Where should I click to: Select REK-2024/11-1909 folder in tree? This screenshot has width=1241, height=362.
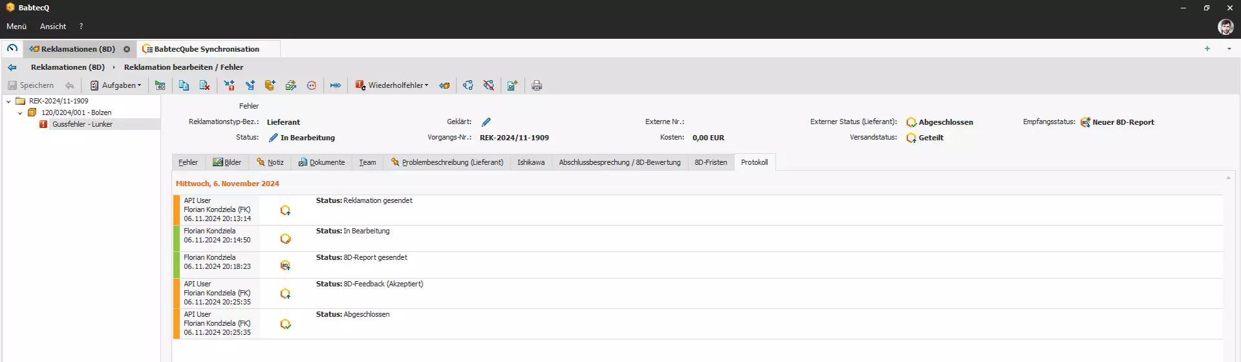click(58, 101)
